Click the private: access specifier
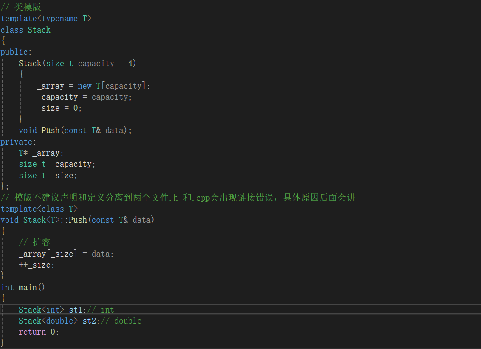481x349 pixels. 16,142
